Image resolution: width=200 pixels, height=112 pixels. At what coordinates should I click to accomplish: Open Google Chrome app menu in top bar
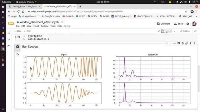click(x=26, y=2)
